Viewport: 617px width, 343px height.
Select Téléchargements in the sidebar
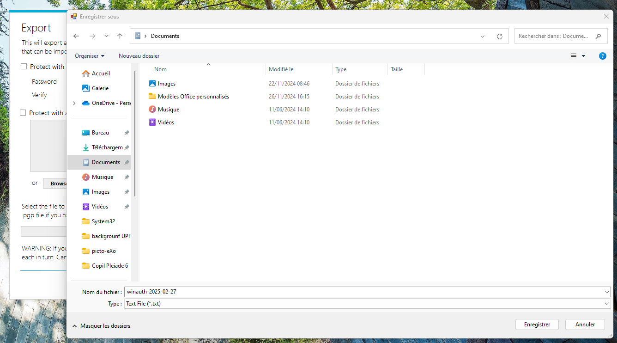coord(107,147)
